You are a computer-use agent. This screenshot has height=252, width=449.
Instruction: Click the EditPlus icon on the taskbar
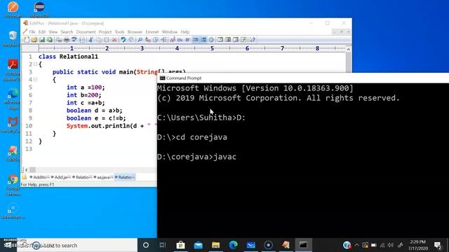tap(286, 245)
